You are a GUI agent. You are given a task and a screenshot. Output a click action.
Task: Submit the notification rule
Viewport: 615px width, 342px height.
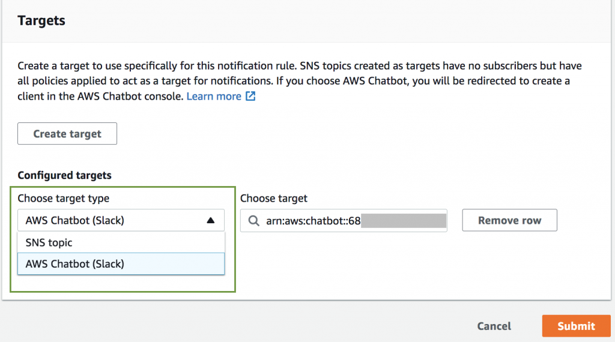tap(575, 326)
